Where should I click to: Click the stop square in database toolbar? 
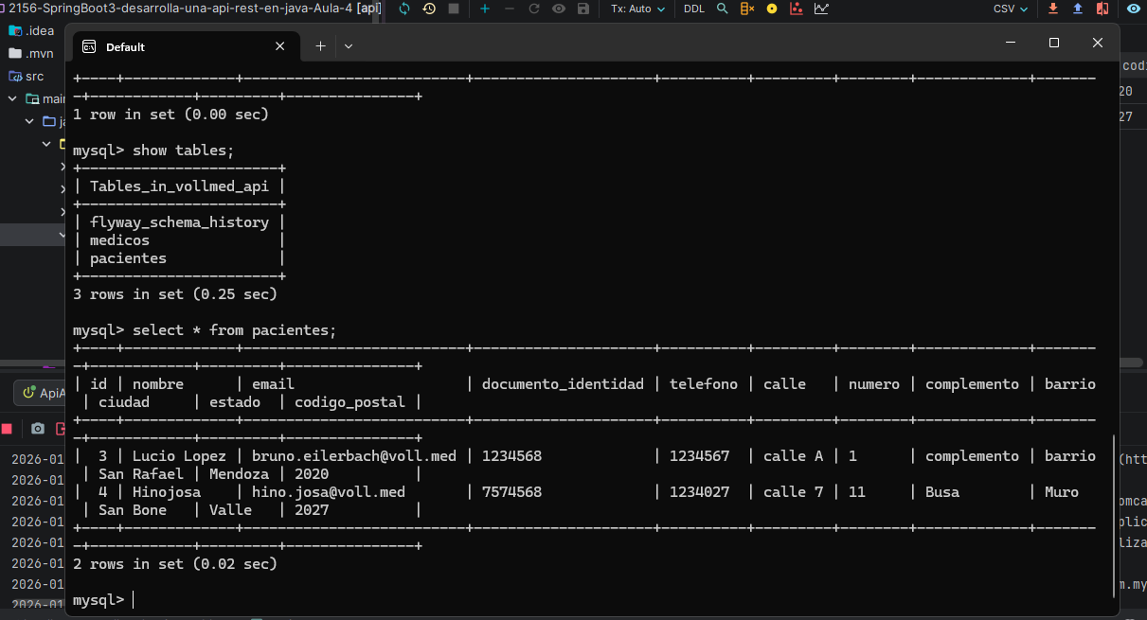click(x=454, y=9)
